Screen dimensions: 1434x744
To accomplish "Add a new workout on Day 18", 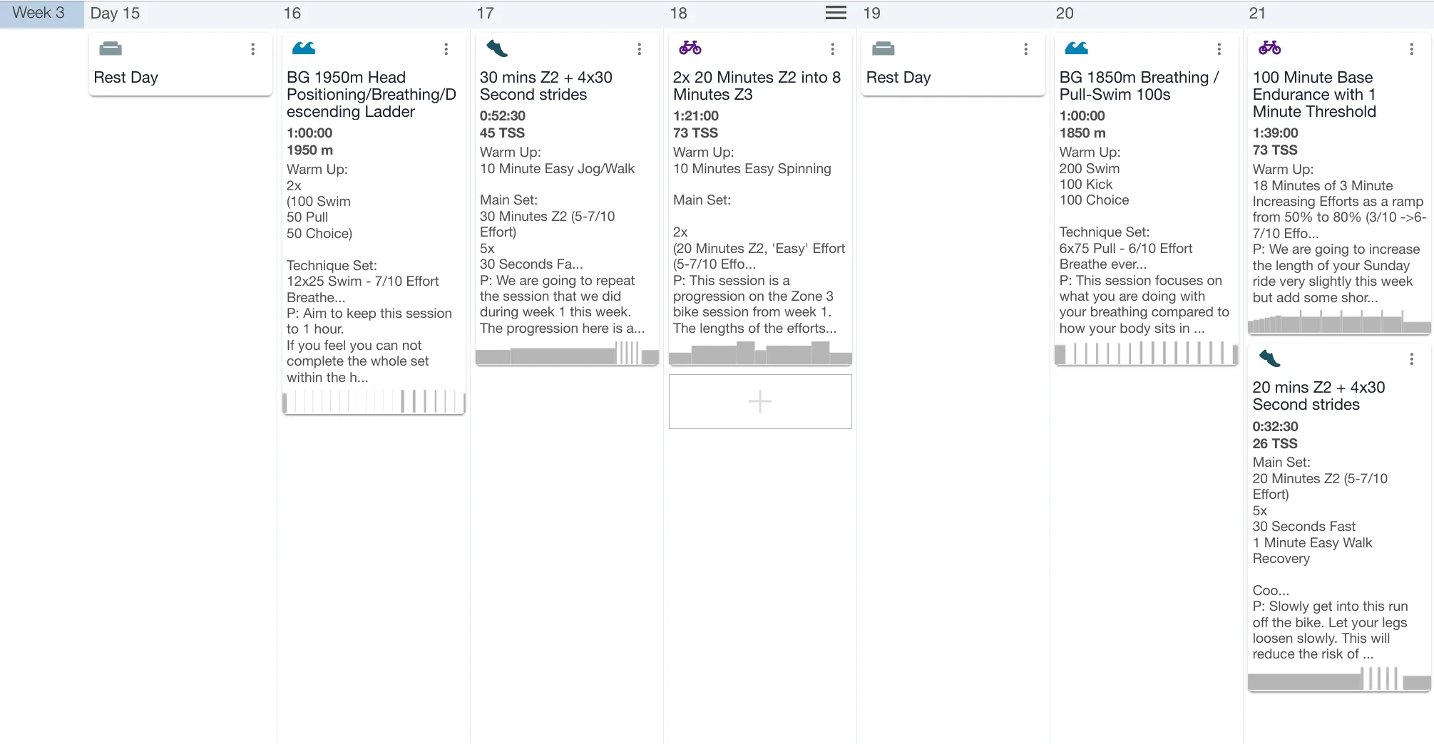I will tap(760, 401).
